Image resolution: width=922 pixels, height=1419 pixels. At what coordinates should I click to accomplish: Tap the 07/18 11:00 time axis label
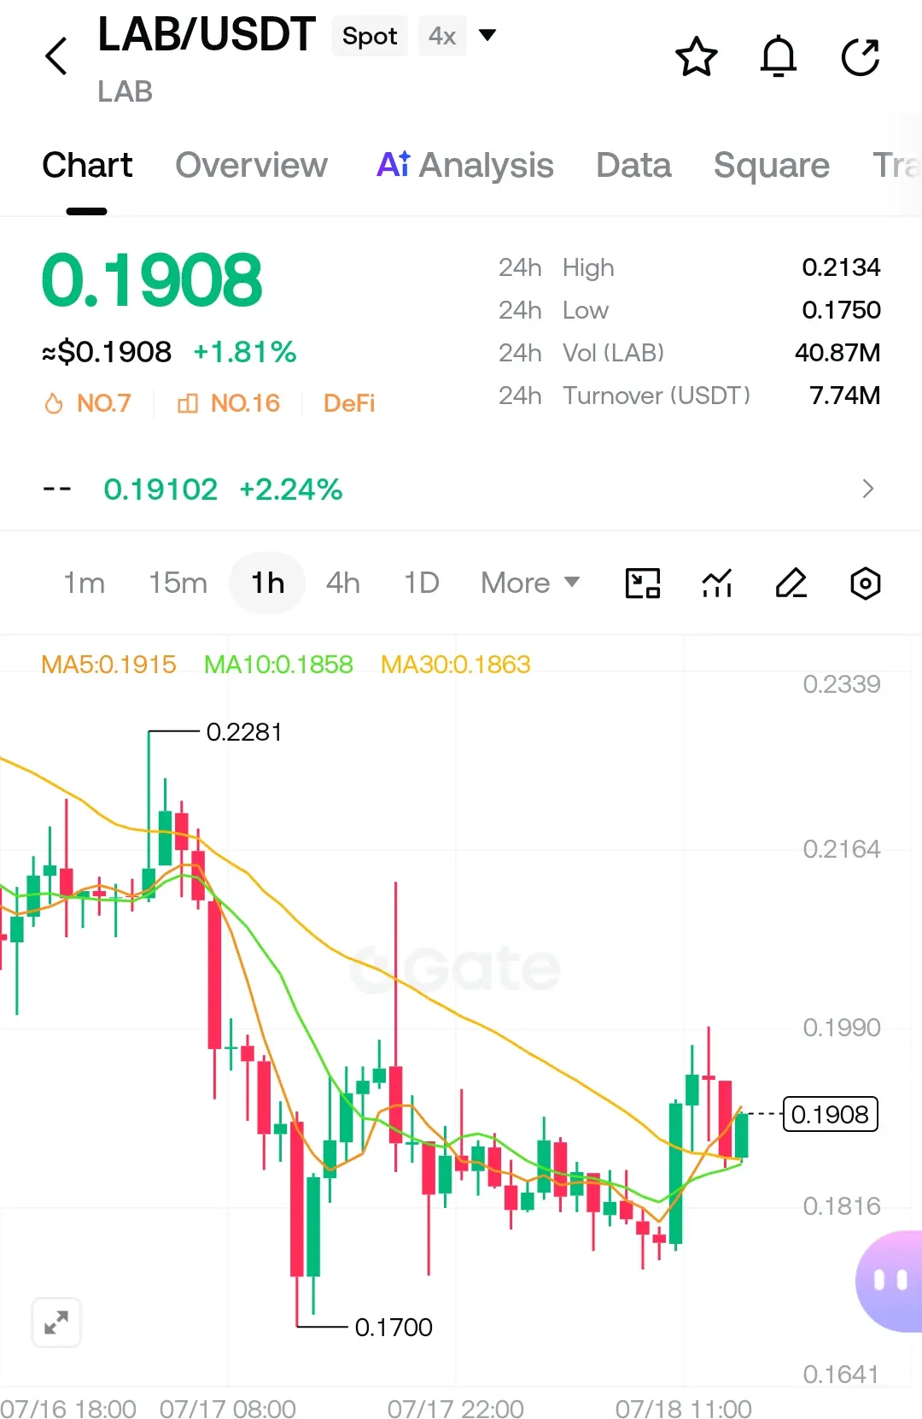coord(684,1408)
